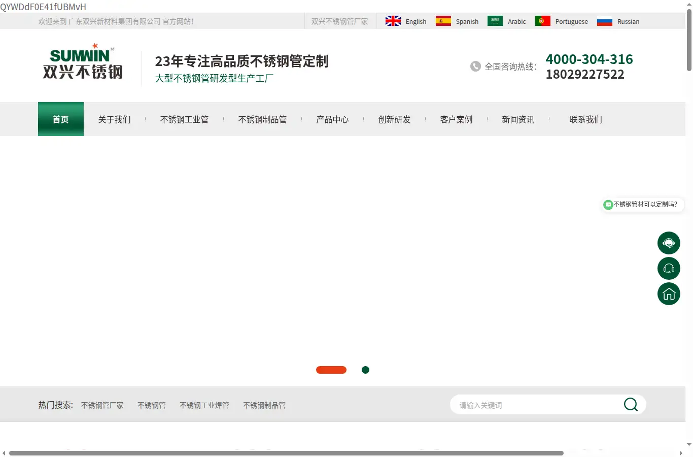Image resolution: width=693 pixels, height=457 pixels.
Task: Click the Portugal flag icon
Action: [543, 21]
